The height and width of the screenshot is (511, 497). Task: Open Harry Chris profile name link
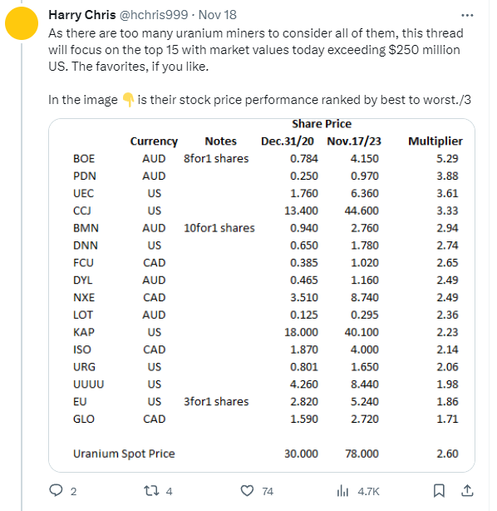pyautogui.click(x=82, y=15)
